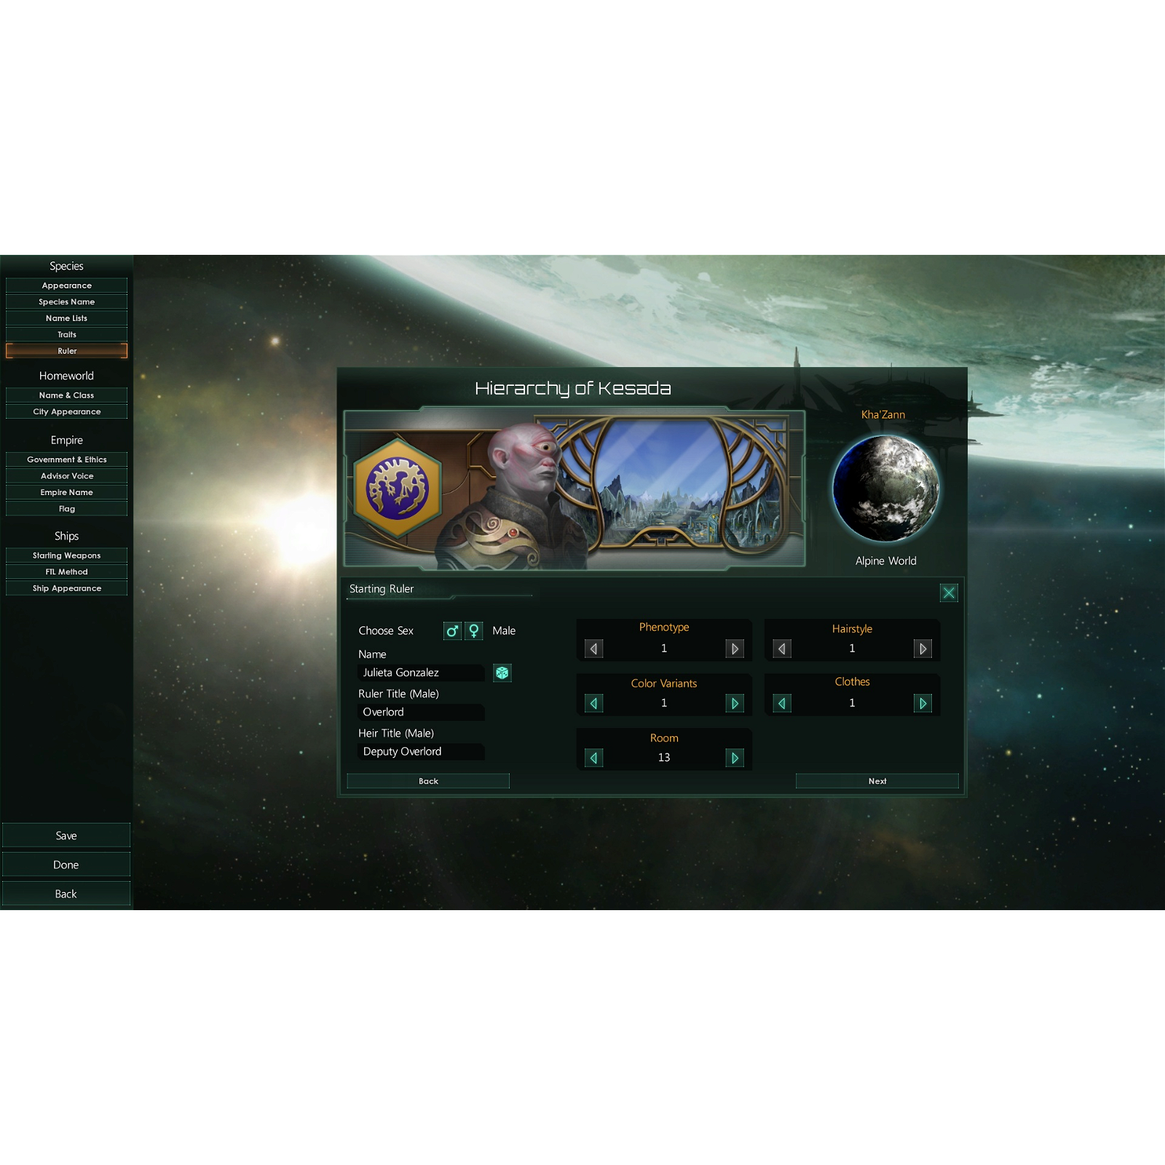Save the empire
This screenshot has height=1165, width=1165.
click(x=66, y=835)
